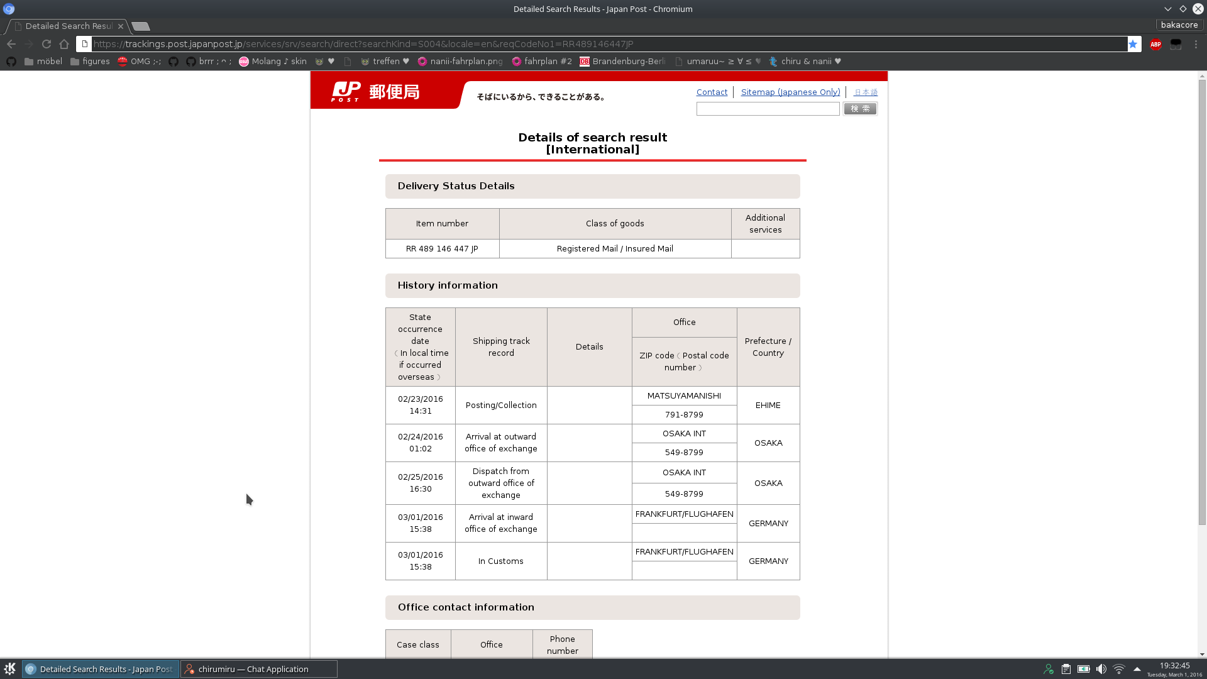Viewport: 1207px width, 679px height.
Task: Click the bakacore profile button
Action: pos(1179,25)
